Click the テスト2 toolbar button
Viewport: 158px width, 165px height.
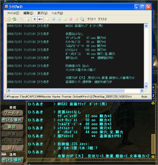coord(102,19)
